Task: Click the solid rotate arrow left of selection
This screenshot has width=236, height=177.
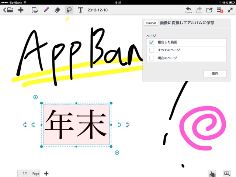Action: click(33, 125)
